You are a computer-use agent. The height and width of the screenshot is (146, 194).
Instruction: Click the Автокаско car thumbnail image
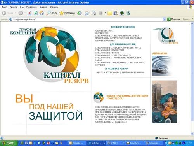[163, 66]
